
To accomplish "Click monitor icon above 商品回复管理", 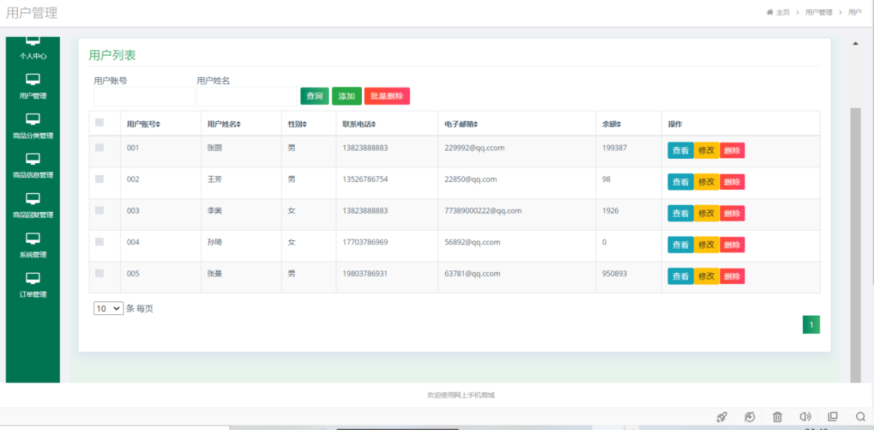I will (33, 198).
